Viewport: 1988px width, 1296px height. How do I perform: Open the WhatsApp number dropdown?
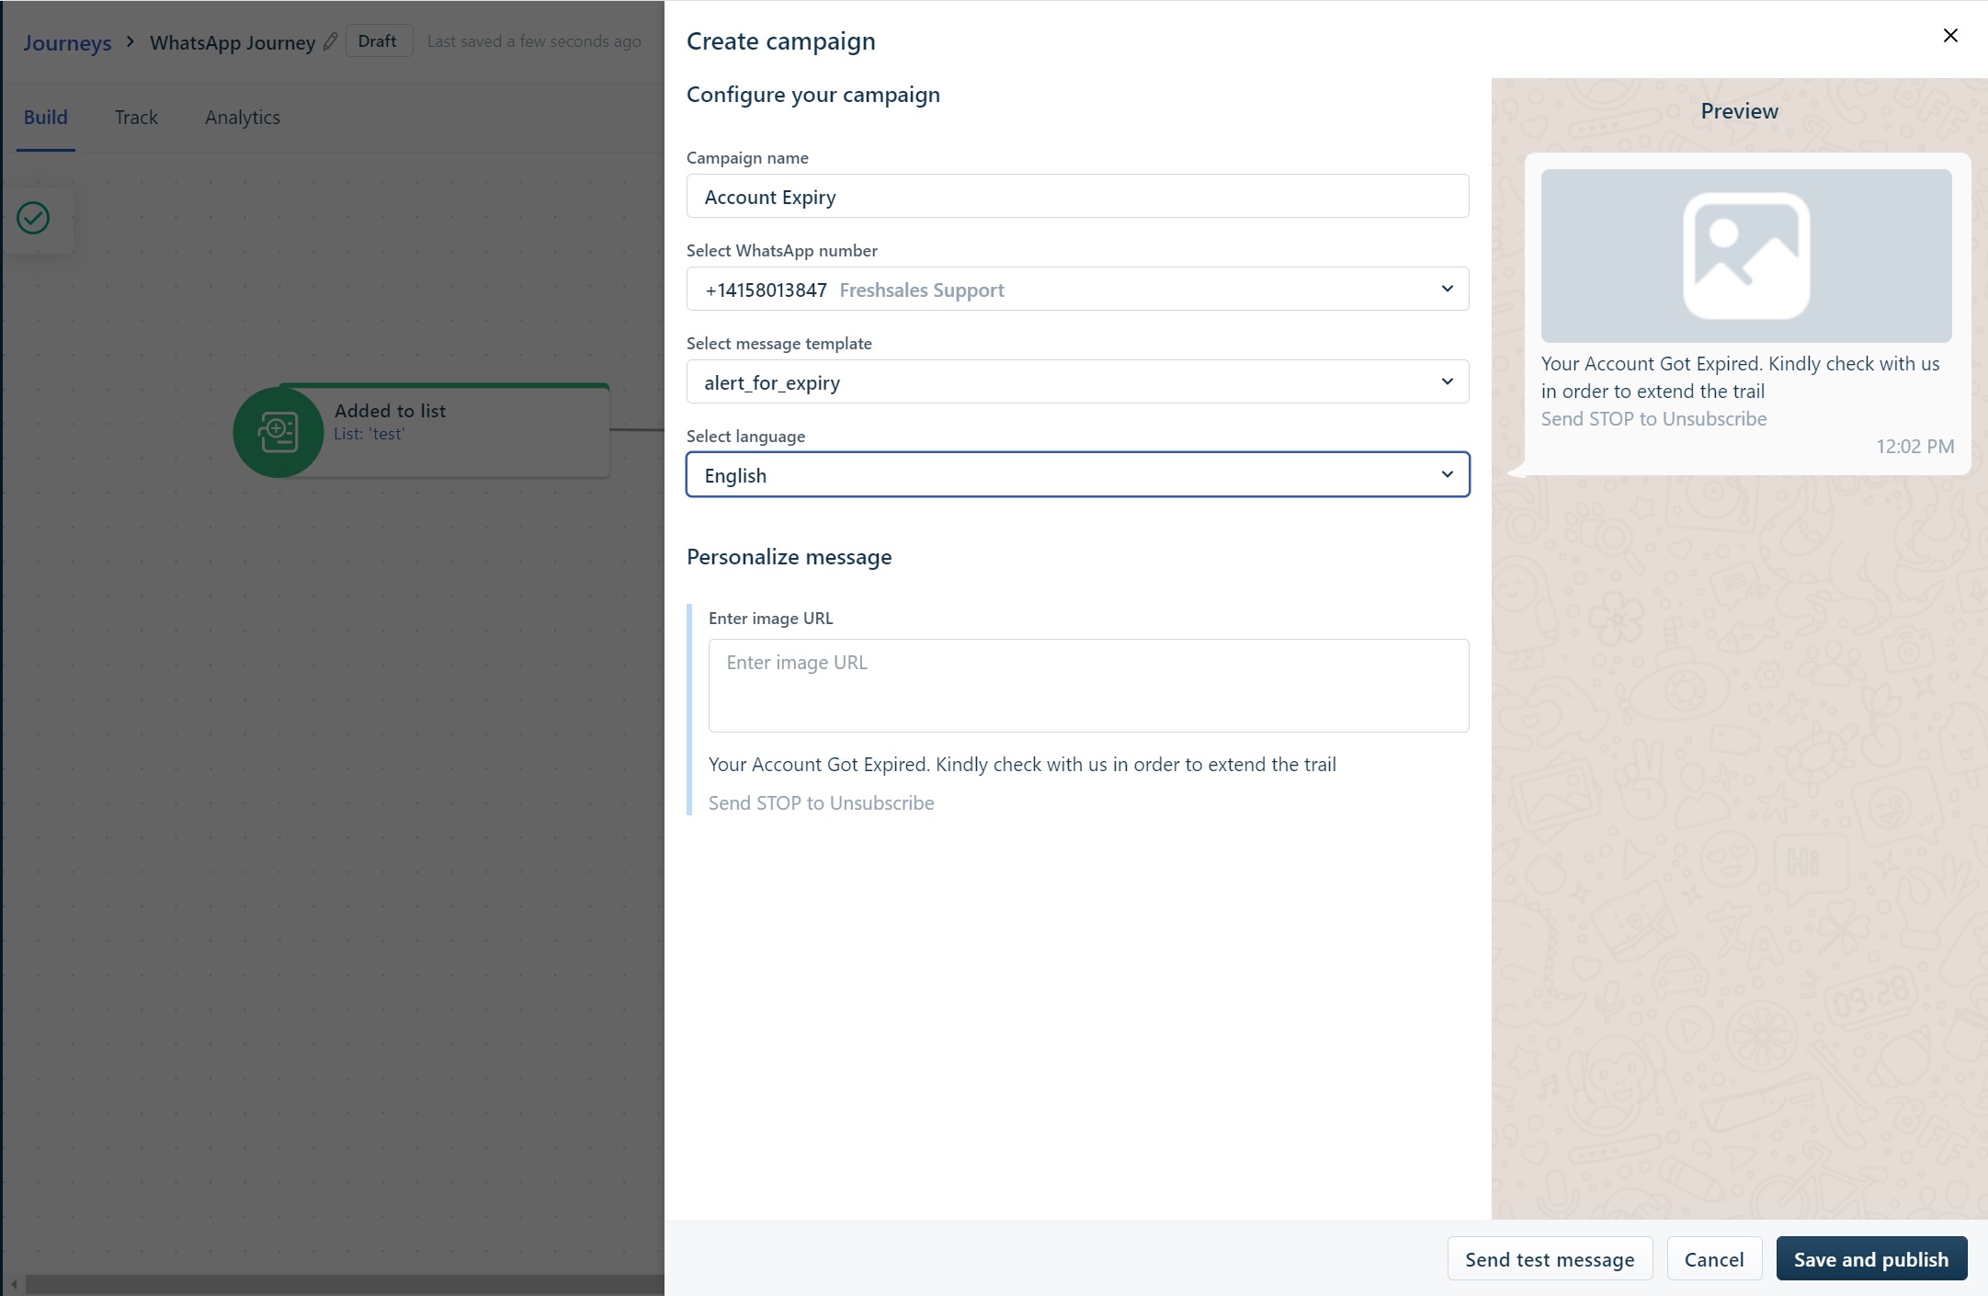point(1077,290)
